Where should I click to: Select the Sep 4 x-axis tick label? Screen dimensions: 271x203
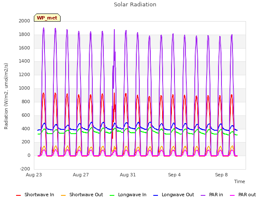coord(174,175)
